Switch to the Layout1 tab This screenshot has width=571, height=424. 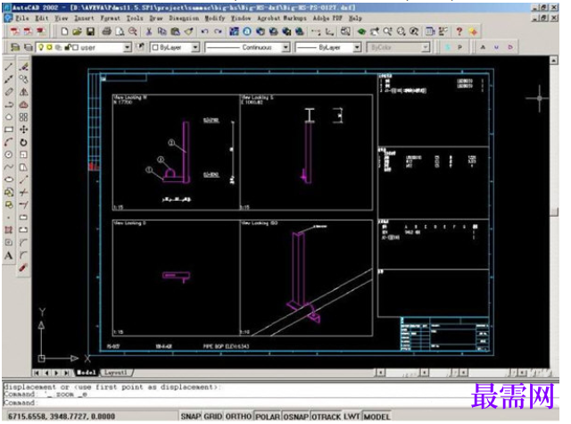[116, 372]
